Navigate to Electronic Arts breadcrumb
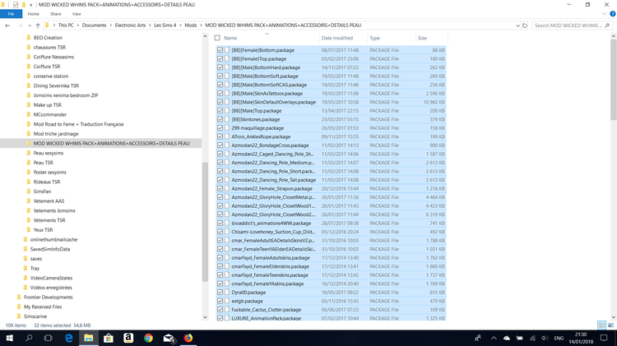 click(x=130, y=25)
